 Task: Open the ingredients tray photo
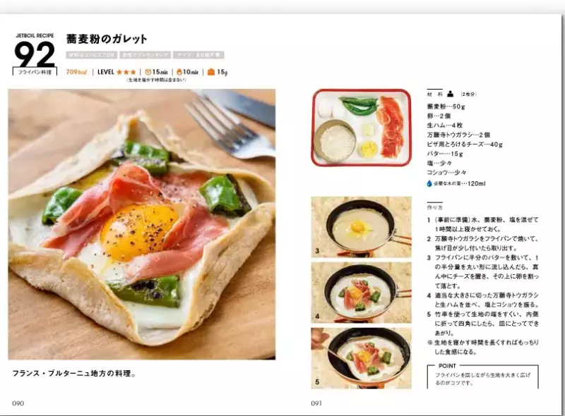[361, 128]
